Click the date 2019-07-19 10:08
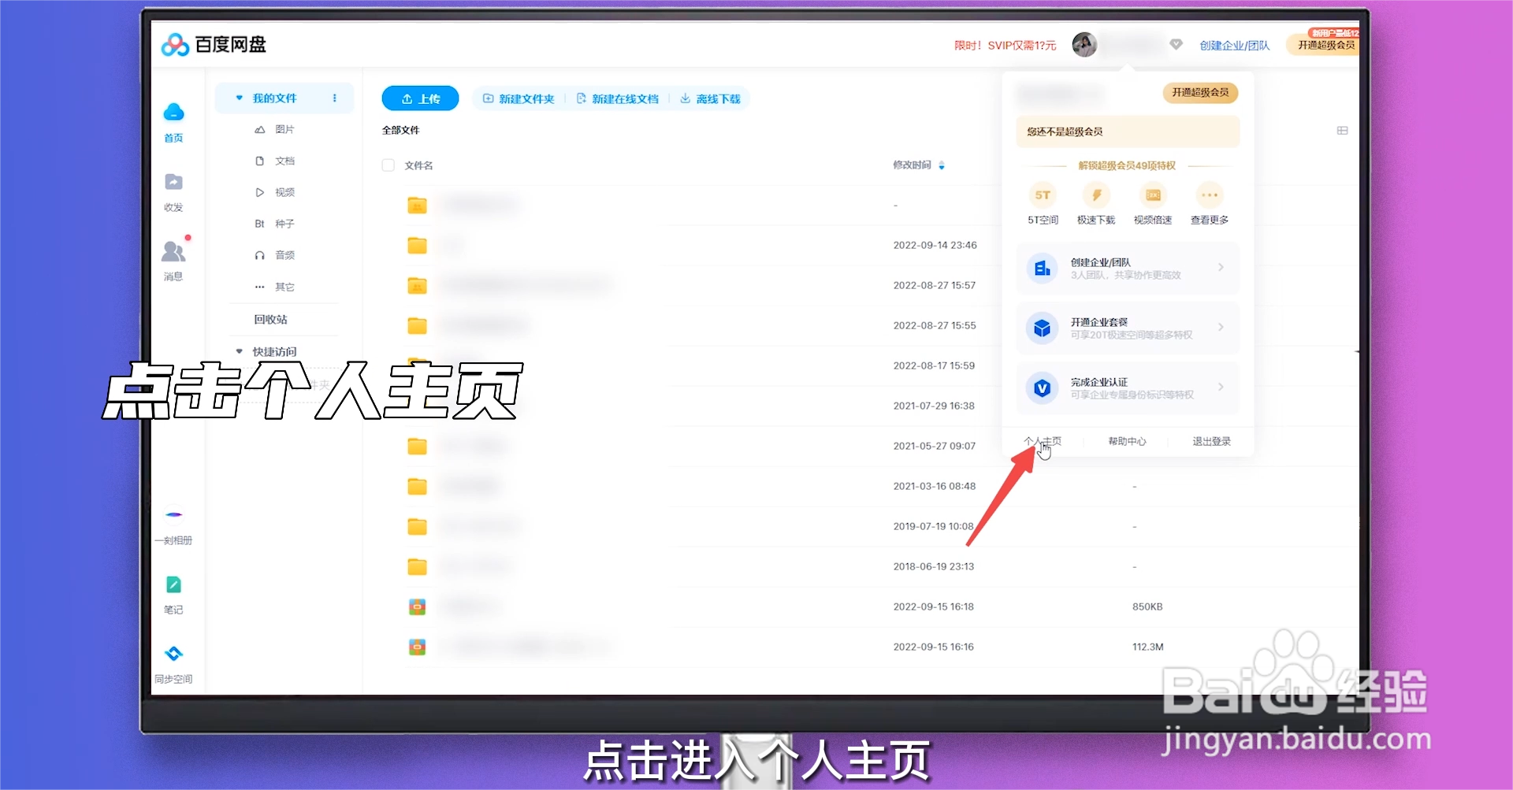 934,527
